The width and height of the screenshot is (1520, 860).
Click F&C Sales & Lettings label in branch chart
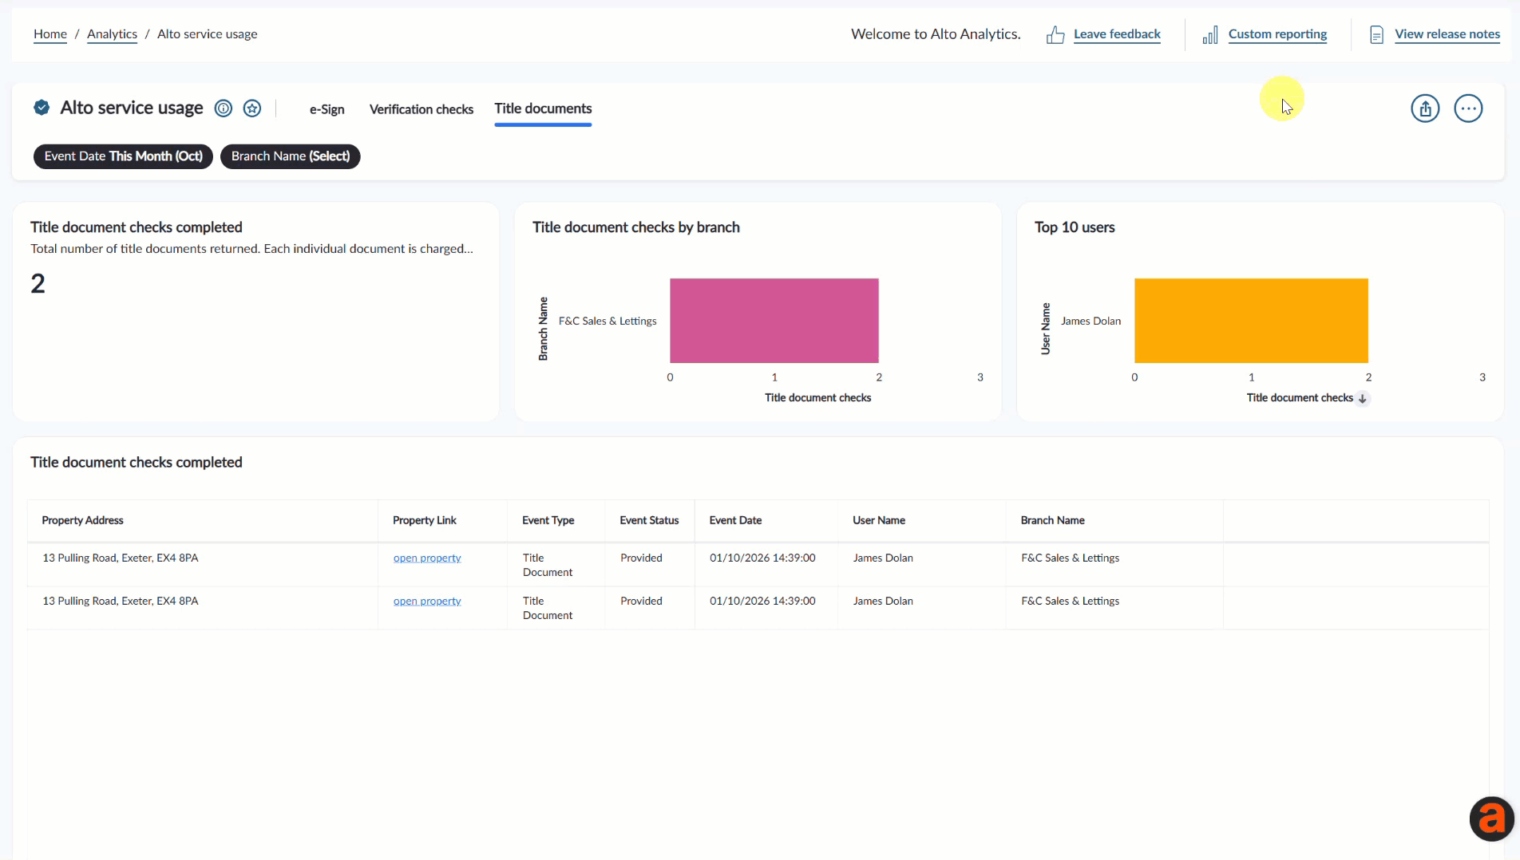tap(608, 322)
